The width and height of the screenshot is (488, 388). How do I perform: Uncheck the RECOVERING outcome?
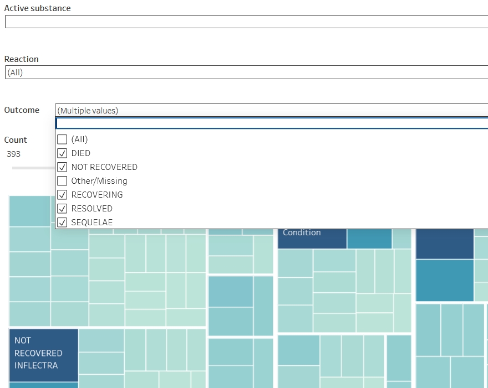point(62,195)
